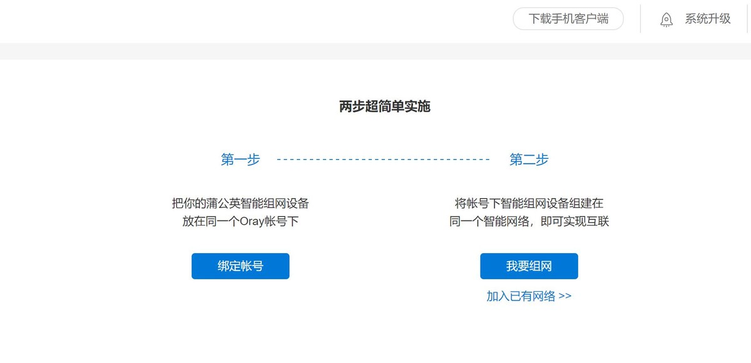Select the notification bell-style upgrade icon

click(x=667, y=19)
